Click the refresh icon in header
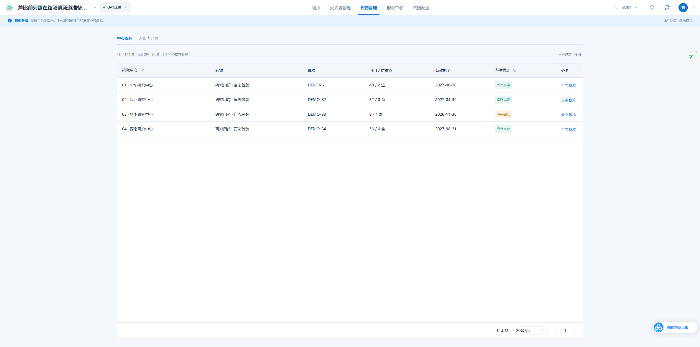The height and width of the screenshot is (347, 700). point(652,8)
